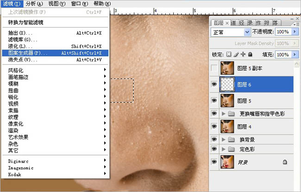Click the 图层 5 副本 layer thumbnail
301x192 pixels.
pos(227,68)
